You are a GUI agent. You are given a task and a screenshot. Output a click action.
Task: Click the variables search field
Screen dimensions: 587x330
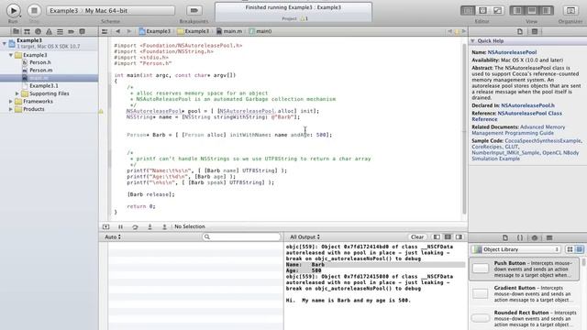[x=241, y=236]
